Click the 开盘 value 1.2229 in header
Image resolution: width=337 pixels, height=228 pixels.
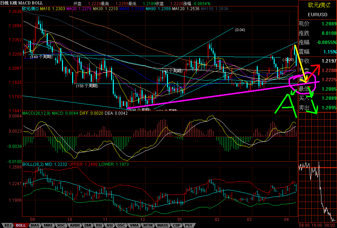[x=94, y=4]
